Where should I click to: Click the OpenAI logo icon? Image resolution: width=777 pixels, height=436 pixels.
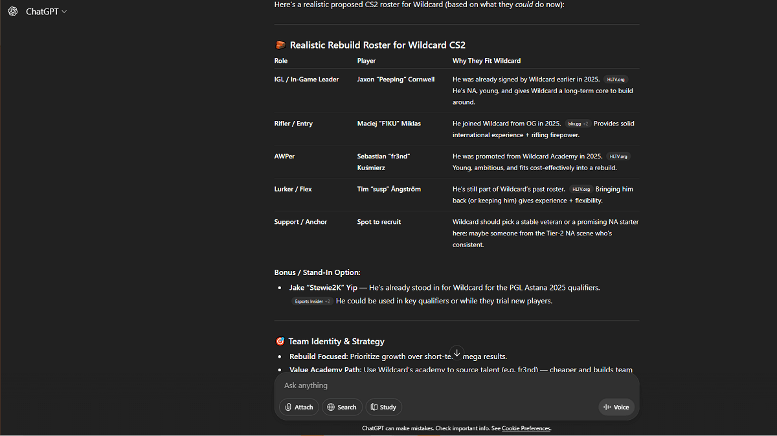[x=13, y=12]
